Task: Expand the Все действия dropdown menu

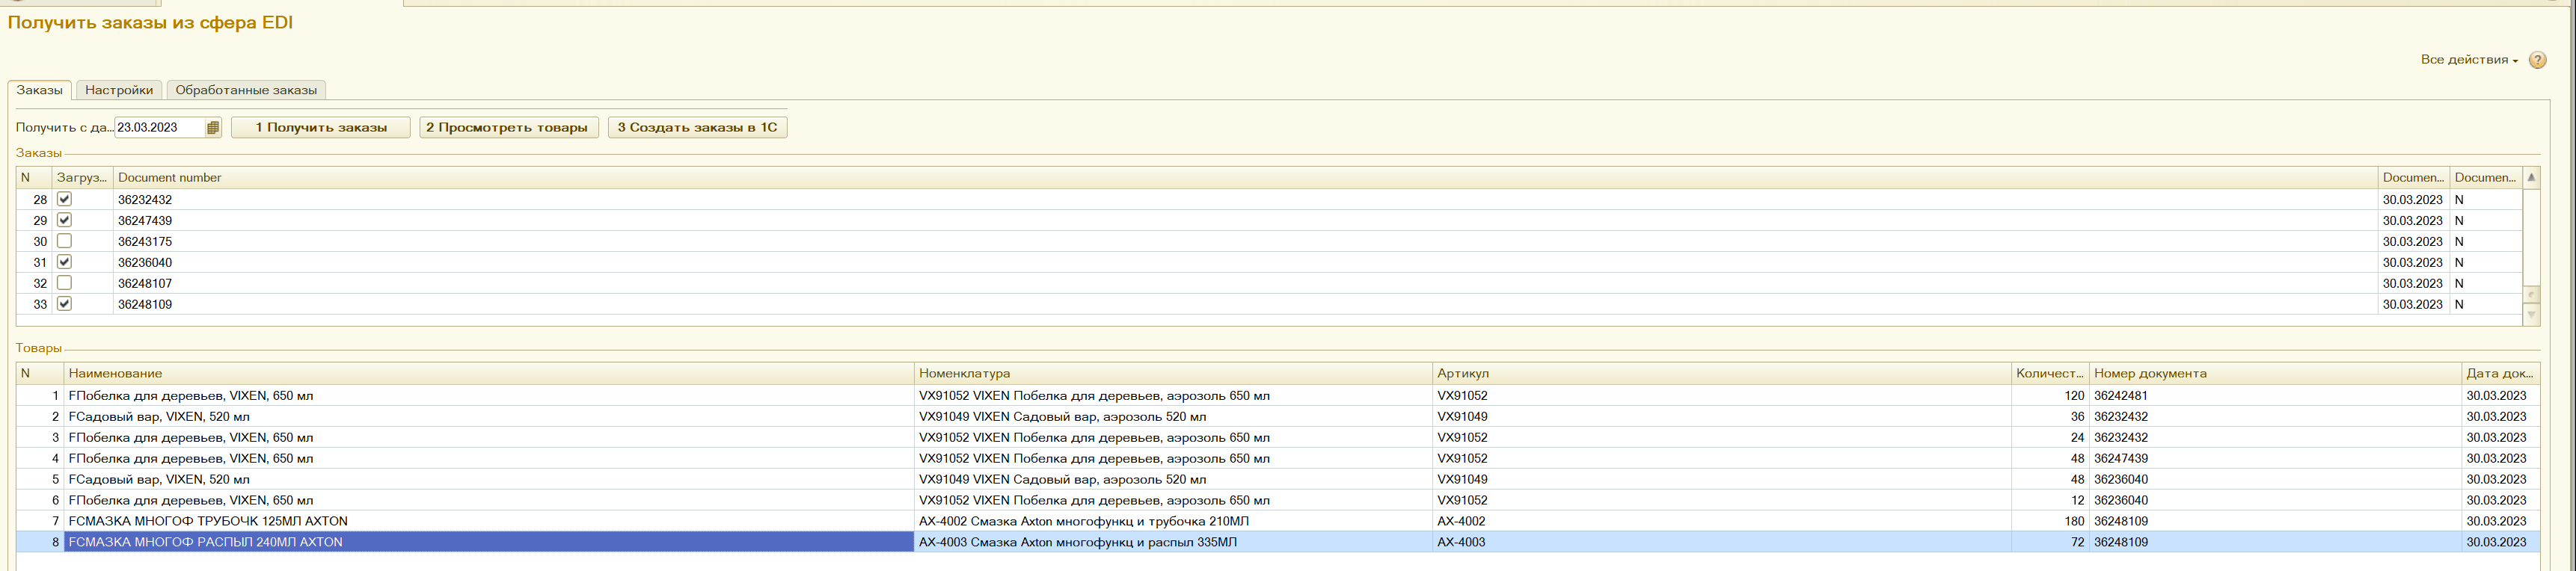Action: (2468, 60)
